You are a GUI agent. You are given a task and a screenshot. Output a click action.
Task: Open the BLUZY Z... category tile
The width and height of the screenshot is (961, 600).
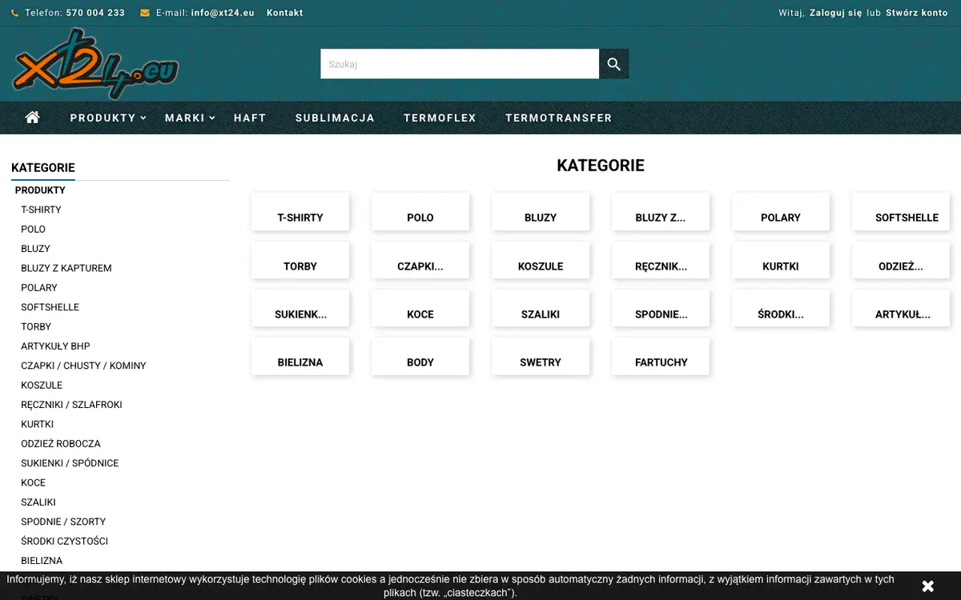pyautogui.click(x=661, y=212)
